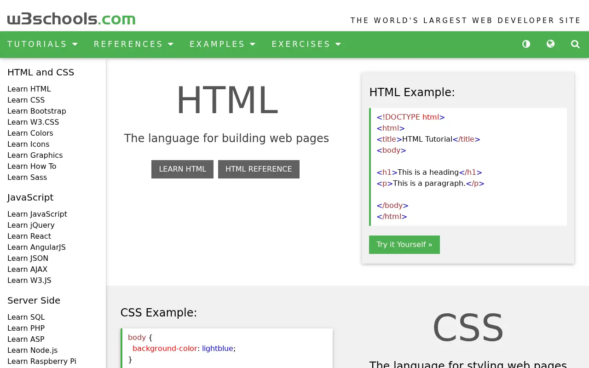Visit the Learn JSON link

click(x=28, y=259)
